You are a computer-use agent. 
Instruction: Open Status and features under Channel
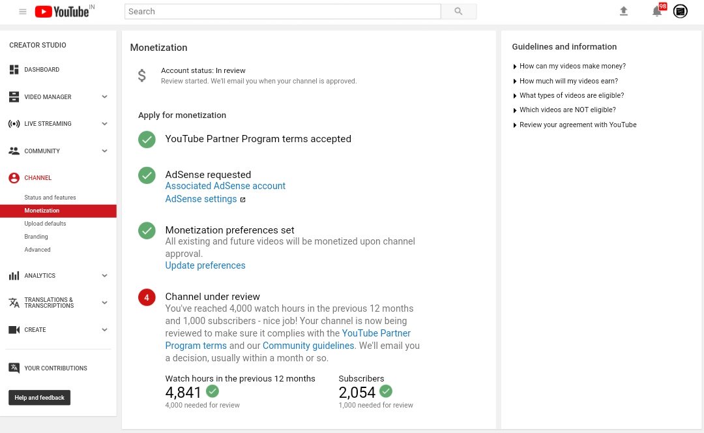tap(50, 198)
